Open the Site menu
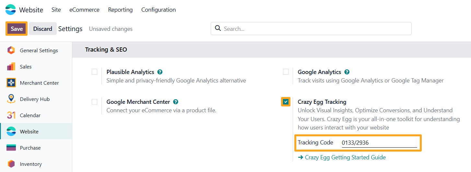Screen dimensions: 471x172 (x=56, y=10)
